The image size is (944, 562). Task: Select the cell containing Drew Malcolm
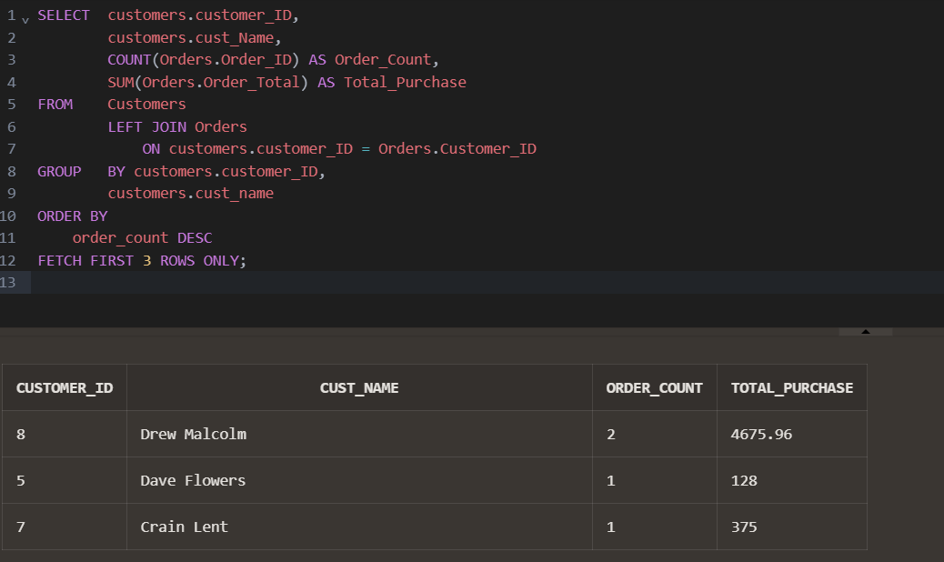pyautogui.click(x=359, y=434)
